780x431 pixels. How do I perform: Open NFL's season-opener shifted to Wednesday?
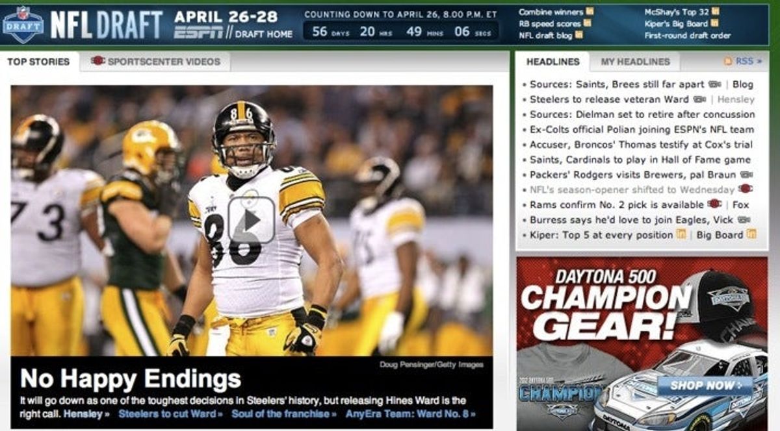(x=632, y=190)
